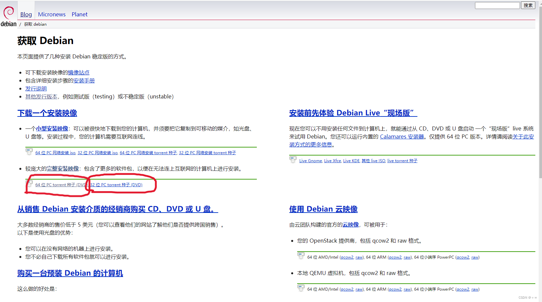542x302 pixels.
Task: Click the 从销售 Debian 安装介质的经销商购买 heading
Action: (x=118, y=209)
